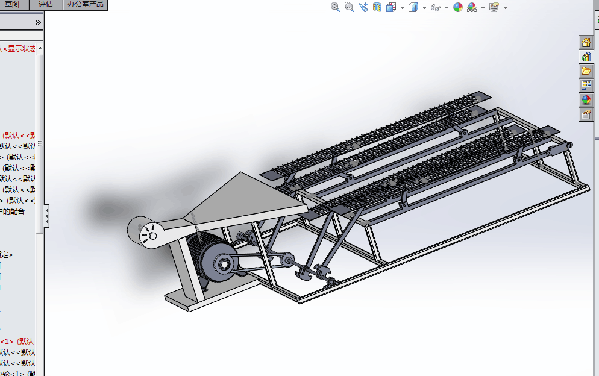Viewport: 599px width, 376px height.
Task: Open the Custom Properties tab
Action: [586, 114]
